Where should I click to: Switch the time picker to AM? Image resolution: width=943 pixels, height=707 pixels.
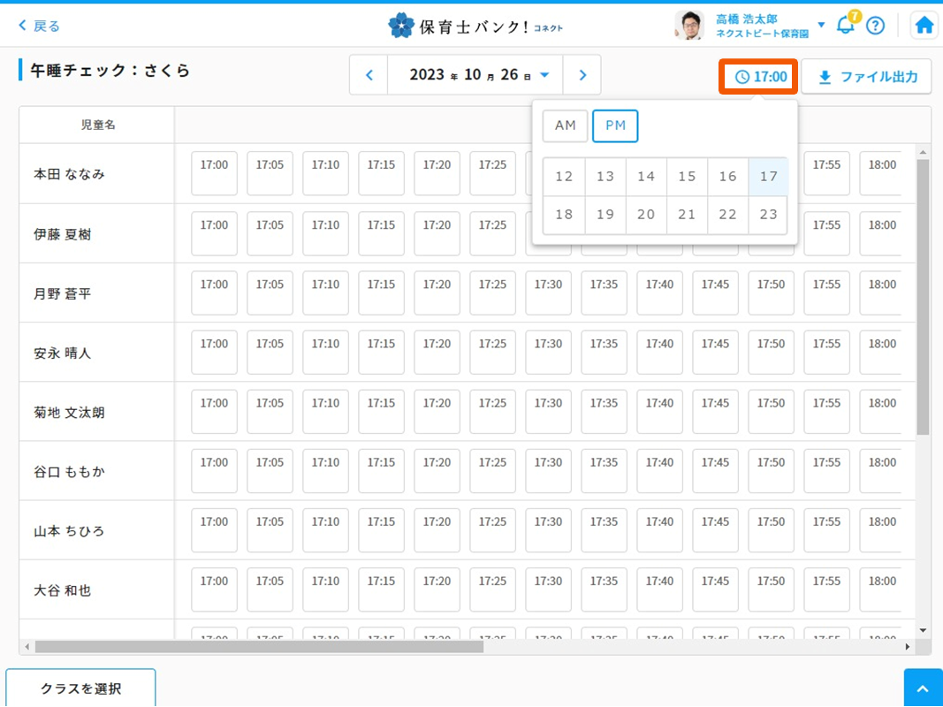565,125
